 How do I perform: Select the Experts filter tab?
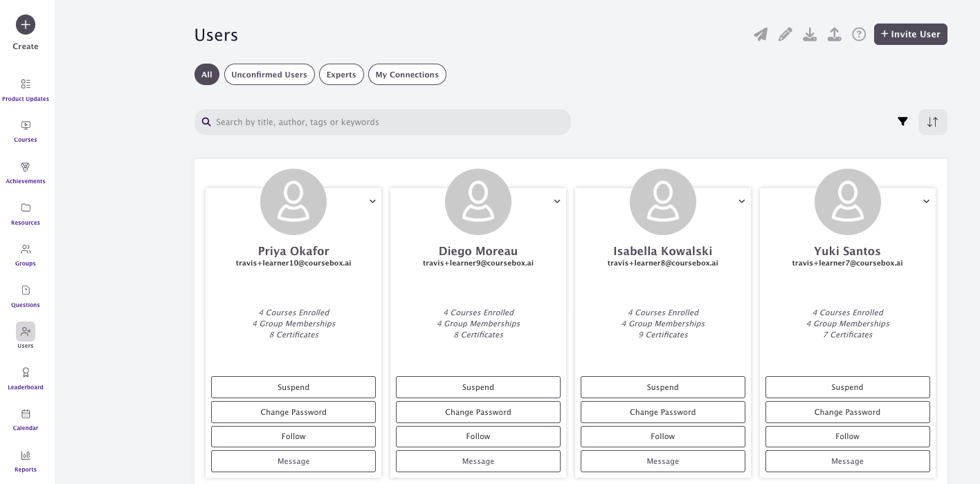tap(341, 75)
